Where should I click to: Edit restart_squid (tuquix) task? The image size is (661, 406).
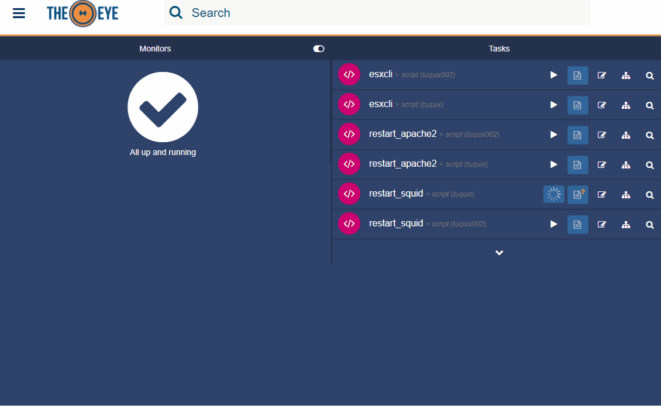(601, 195)
